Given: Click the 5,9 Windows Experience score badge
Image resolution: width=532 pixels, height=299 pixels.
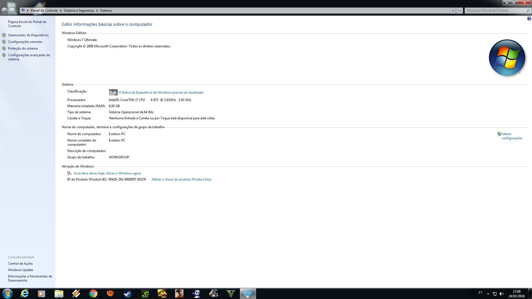Looking at the screenshot, I should 113,92.
